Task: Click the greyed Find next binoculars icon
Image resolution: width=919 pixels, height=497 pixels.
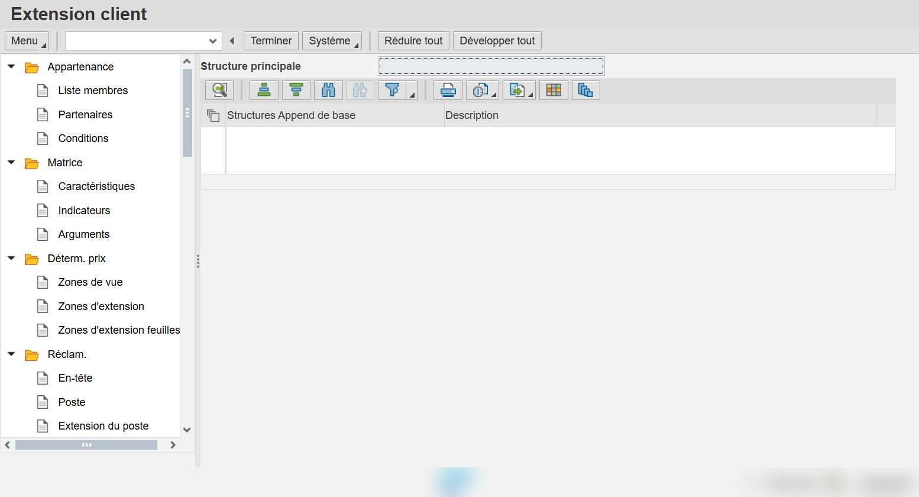Action: (x=360, y=90)
